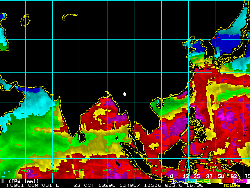Click the longitude -90 grid label
The image size is (250, 188).
tap(107, 171)
